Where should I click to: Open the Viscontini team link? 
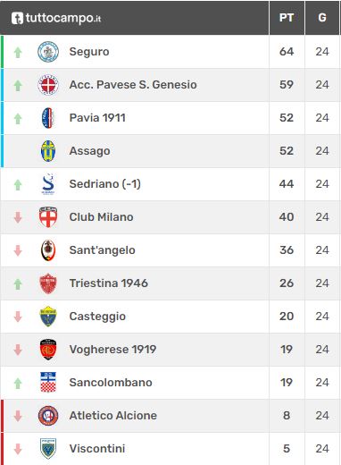[x=97, y=449]
